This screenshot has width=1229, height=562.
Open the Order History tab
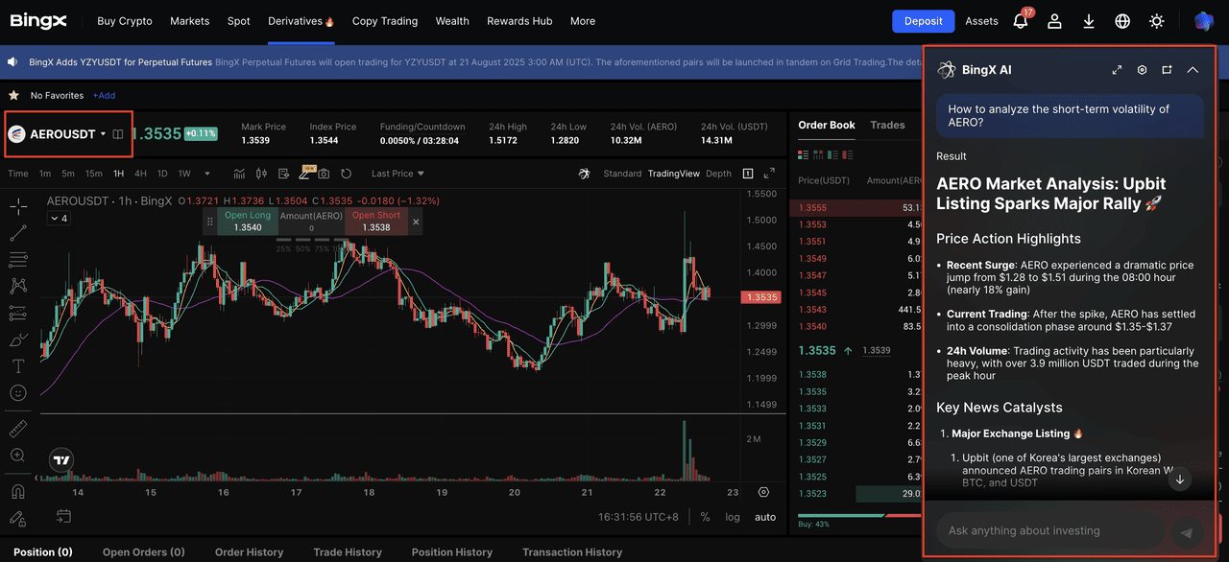pos(249,552)
